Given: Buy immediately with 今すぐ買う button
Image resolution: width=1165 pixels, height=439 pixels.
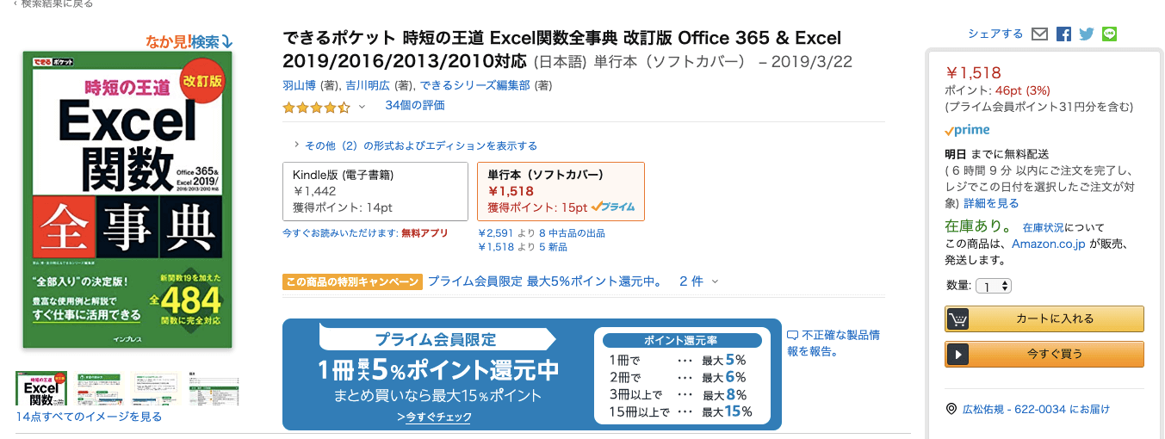Looking at the screenshot, I should (x=1044, y=354).
